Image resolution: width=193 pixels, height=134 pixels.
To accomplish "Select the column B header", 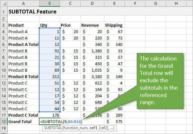I will pyautogui.click(x=49, y=3).
